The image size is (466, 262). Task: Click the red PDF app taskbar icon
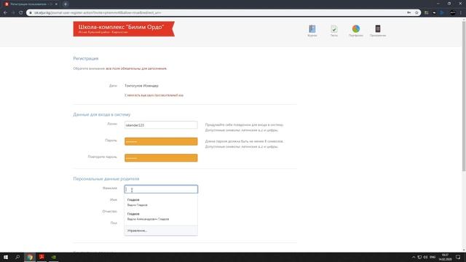pos(42,257)
